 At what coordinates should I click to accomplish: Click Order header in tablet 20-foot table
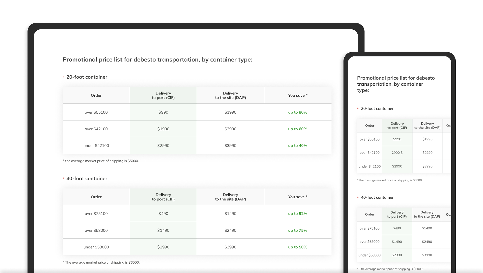[x=96, y=95]
